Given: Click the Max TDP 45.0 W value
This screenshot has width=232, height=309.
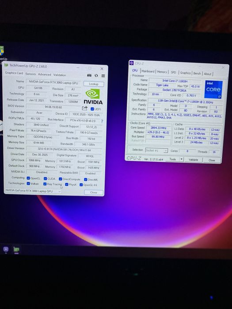Looking at the screenshot, I should coord(195,87).
